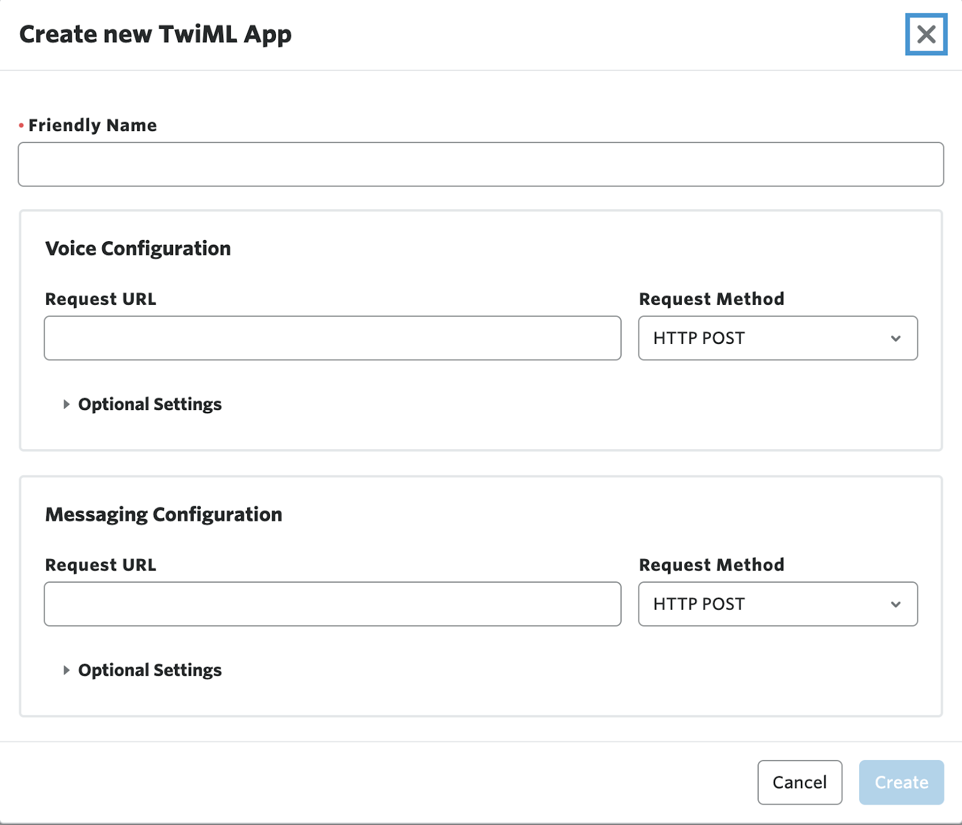
Task: Expand Optional Settings under Voice Configuration
Action: pyautogui.click(x=142, y=404)
